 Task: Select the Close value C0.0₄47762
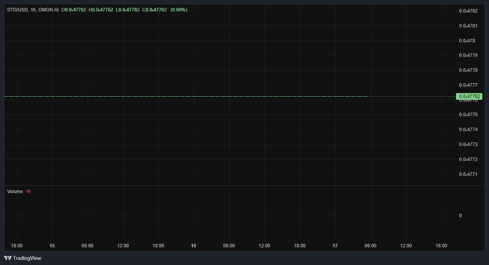(x=154, y=9)
